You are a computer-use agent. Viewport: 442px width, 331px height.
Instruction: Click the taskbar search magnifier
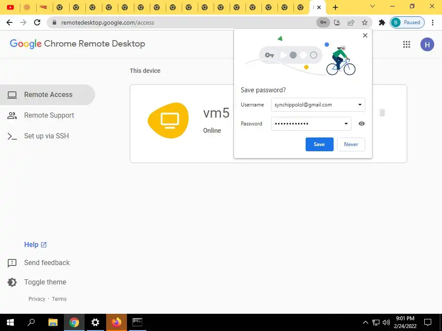(x=31, y=322)
